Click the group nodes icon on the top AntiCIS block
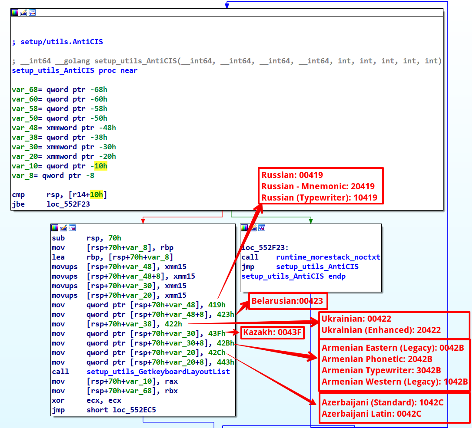The height and width of the screenshot is (428, 473). 32,13
